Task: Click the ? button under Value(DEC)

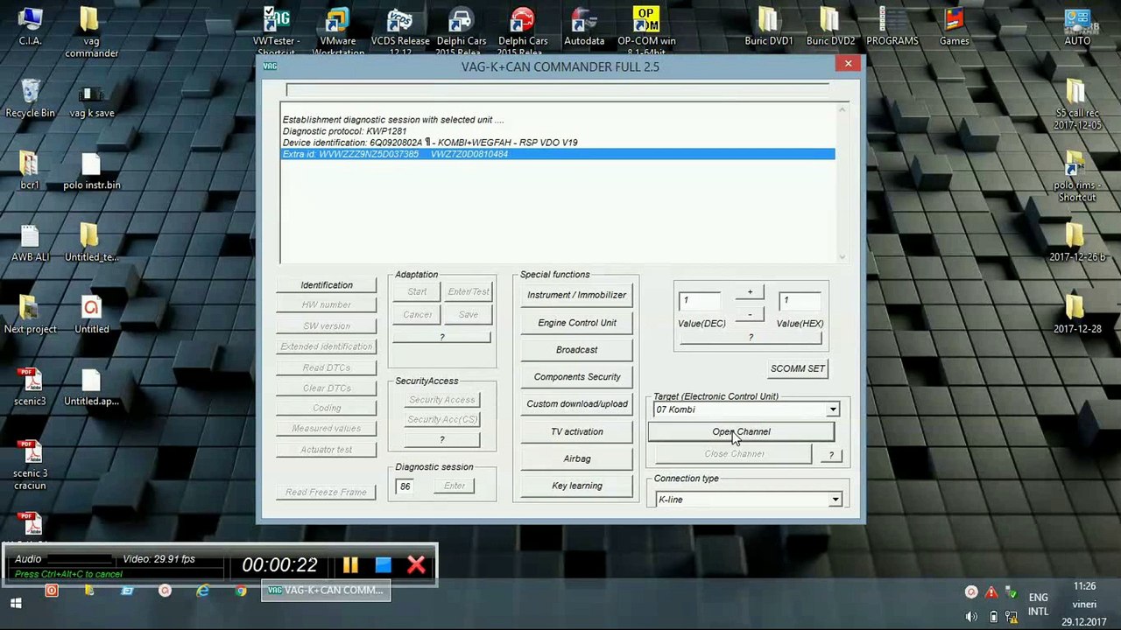Action: pos(751,338)
